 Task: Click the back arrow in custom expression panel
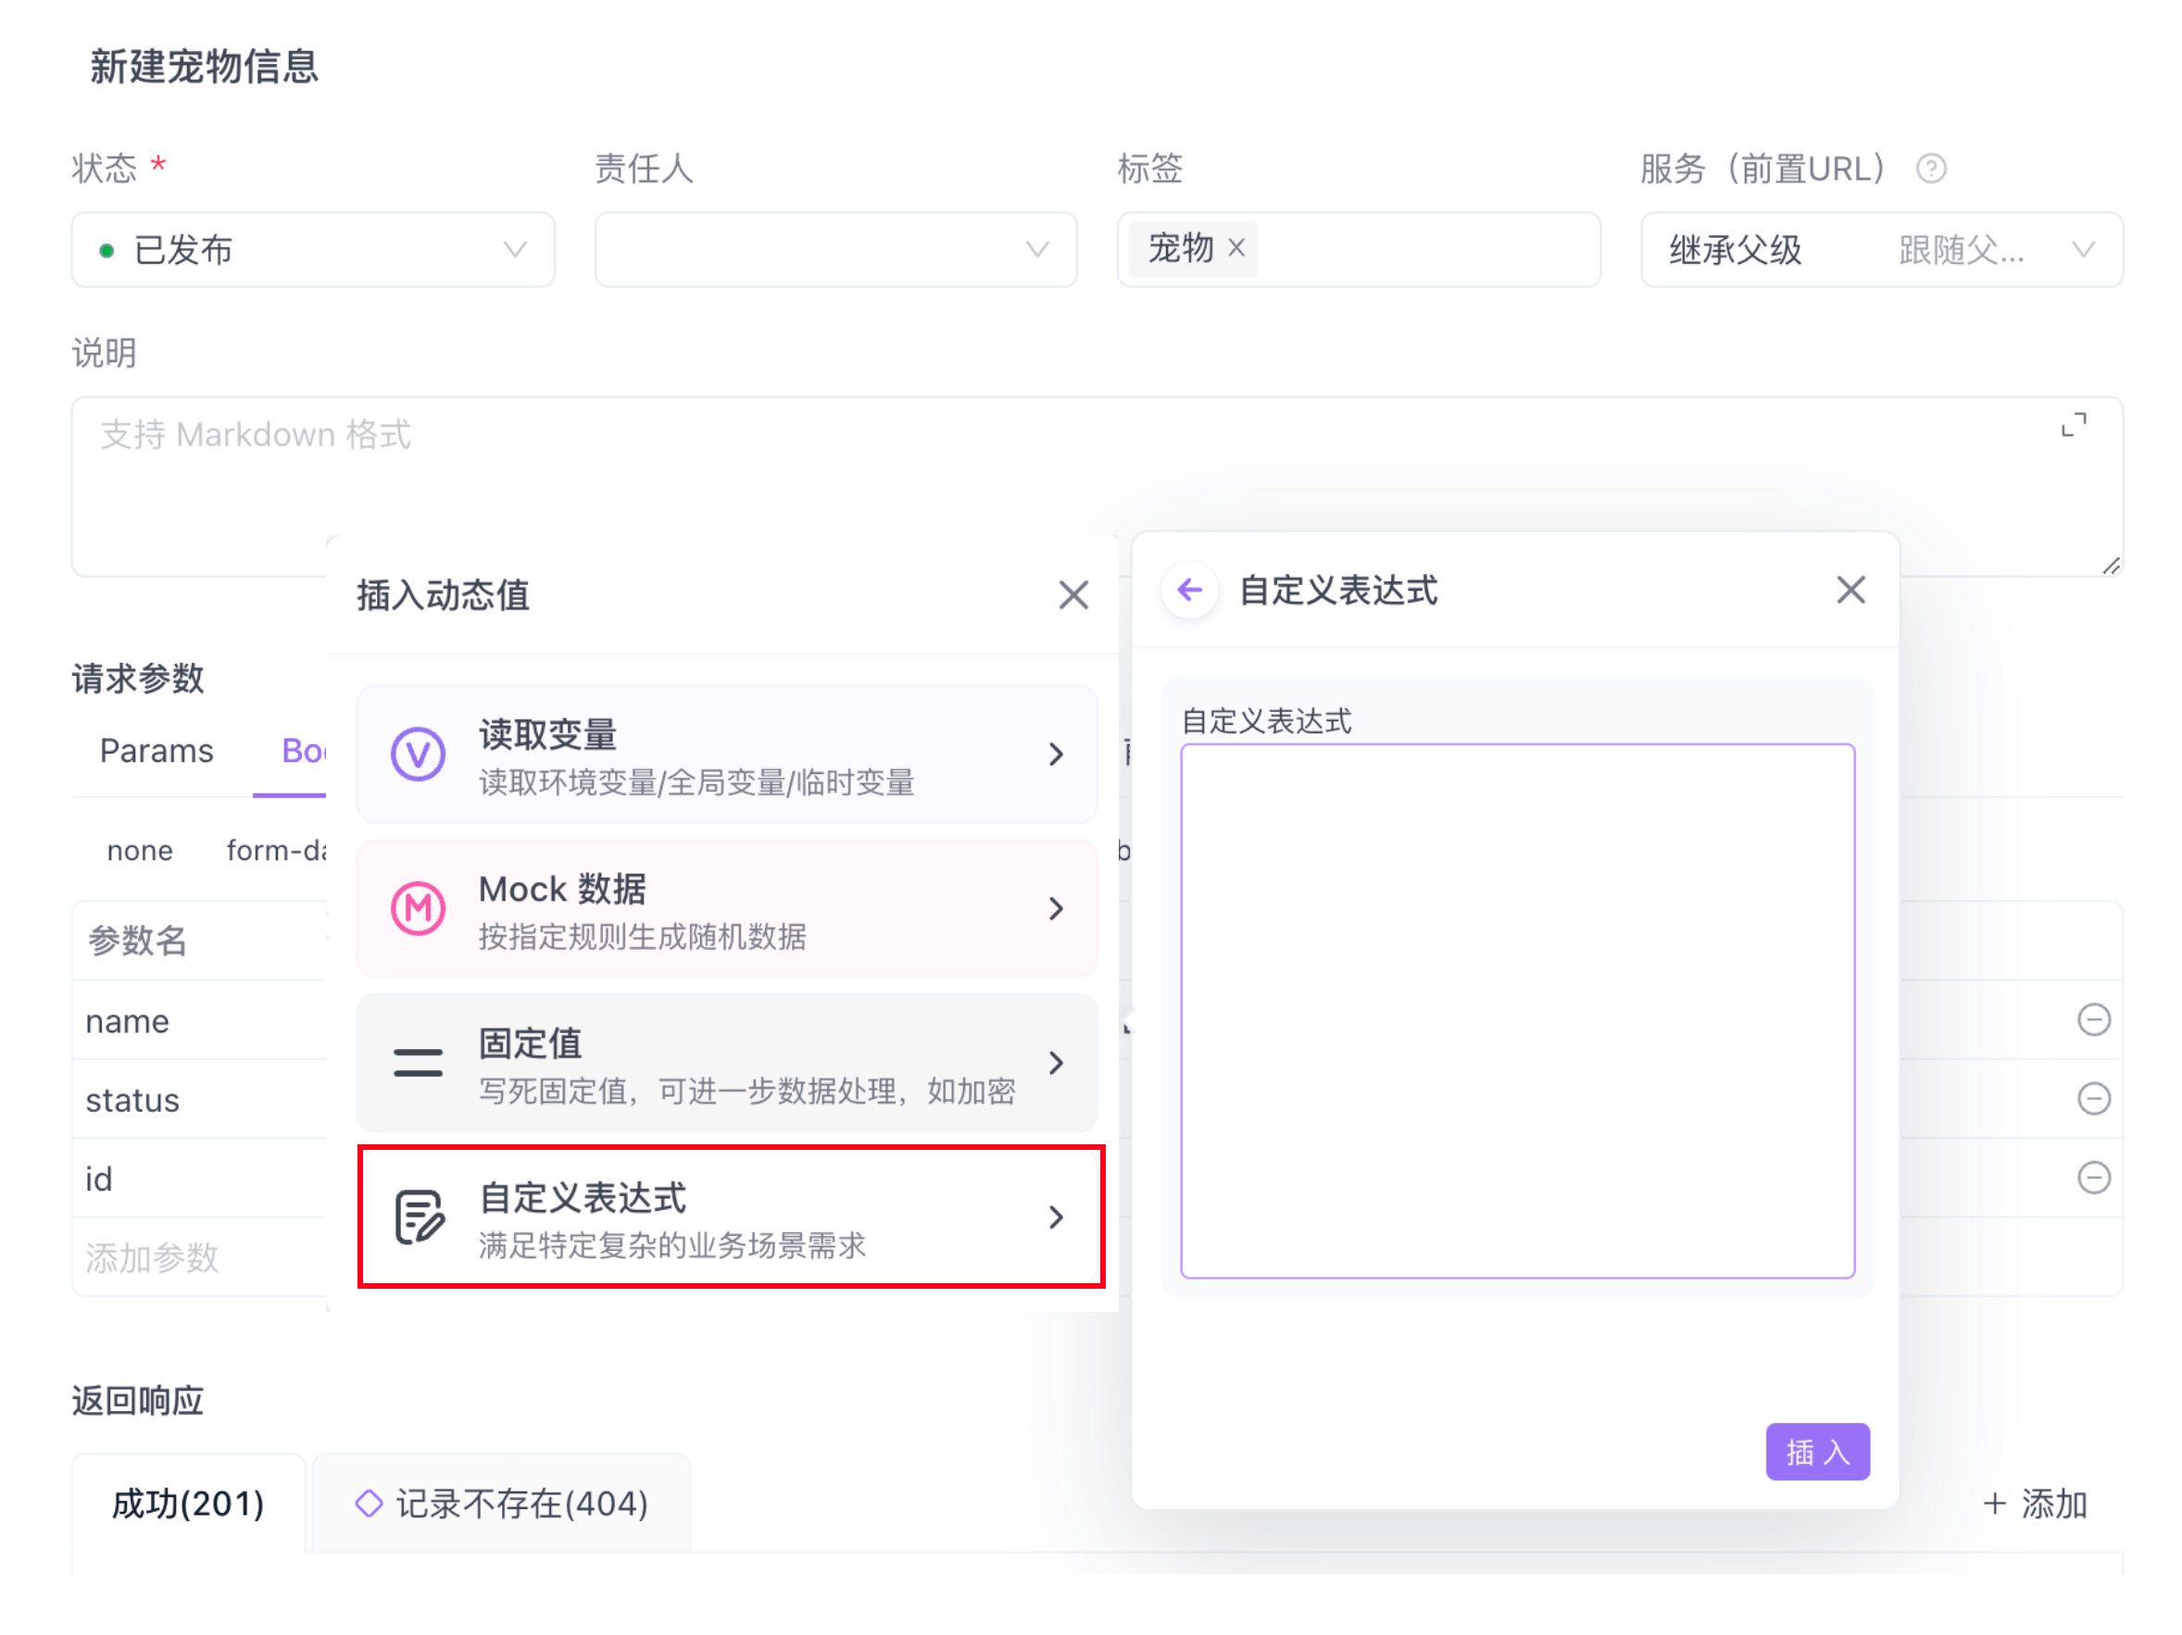coord(1190,590)
